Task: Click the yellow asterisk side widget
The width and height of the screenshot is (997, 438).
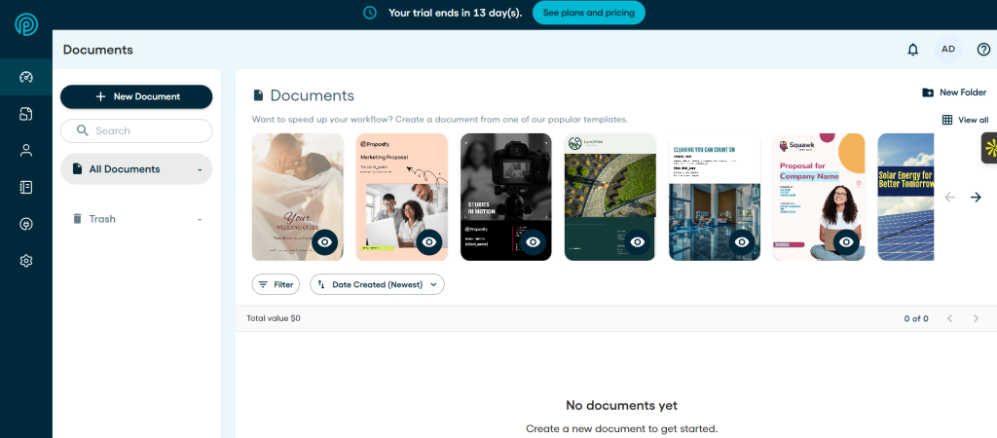Action: pyautogui.click(x=990, y=148)
